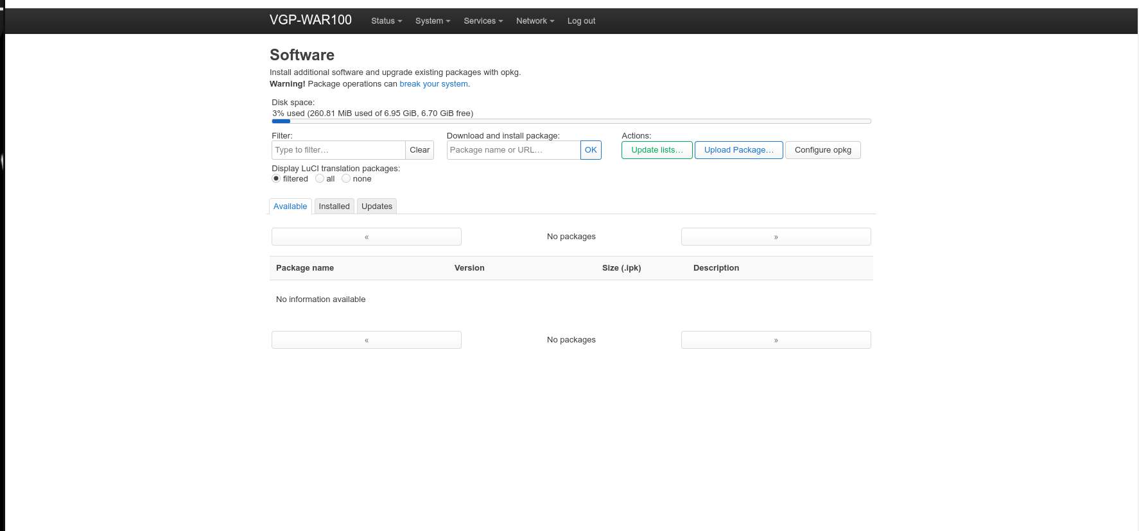
Task: Click the disk space usage bar
Action: 571,121
